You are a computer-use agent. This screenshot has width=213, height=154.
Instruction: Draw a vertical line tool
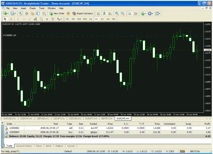pyautogui.click(x=18, y=19)
